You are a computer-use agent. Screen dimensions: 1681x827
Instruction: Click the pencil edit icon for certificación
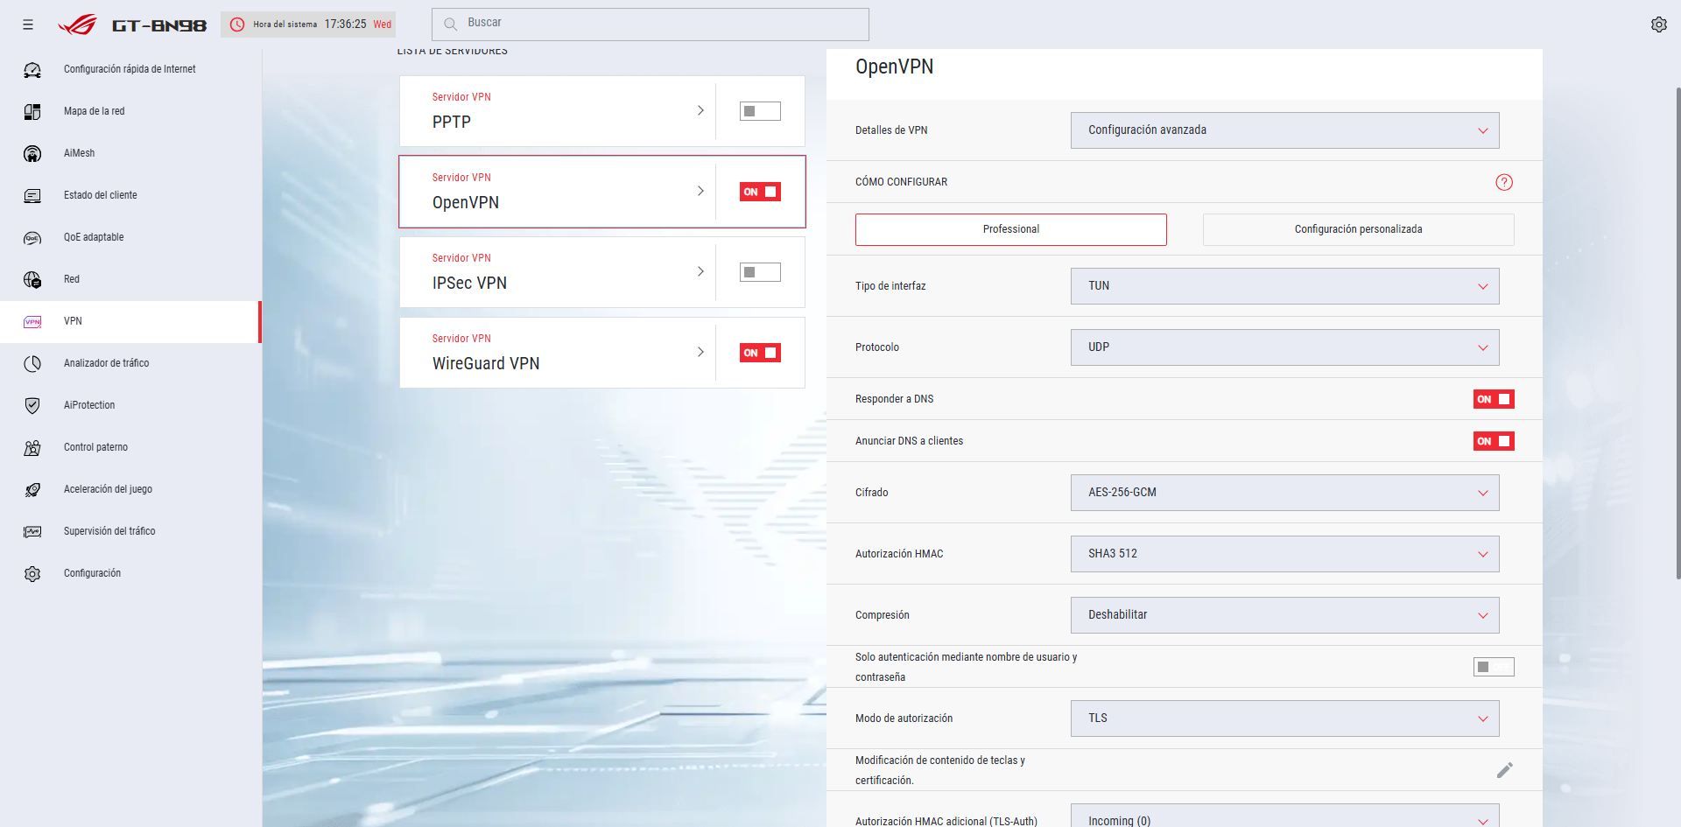coord(1504,770)
